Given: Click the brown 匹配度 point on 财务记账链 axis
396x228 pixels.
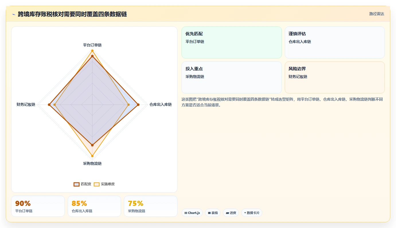Looking at the screenshot, I should [x=49, y=105].
